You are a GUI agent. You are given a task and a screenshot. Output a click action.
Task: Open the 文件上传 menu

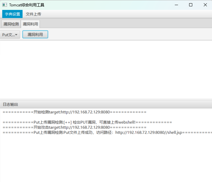pyautogui.click(x=33, y=14)
